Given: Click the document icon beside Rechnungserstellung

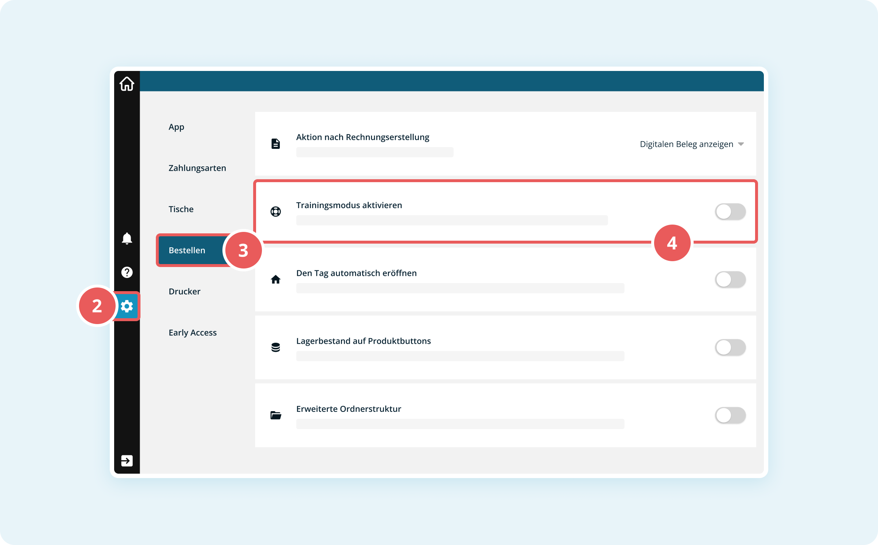Looking at the screenshot, I should [x=275, y=144].
